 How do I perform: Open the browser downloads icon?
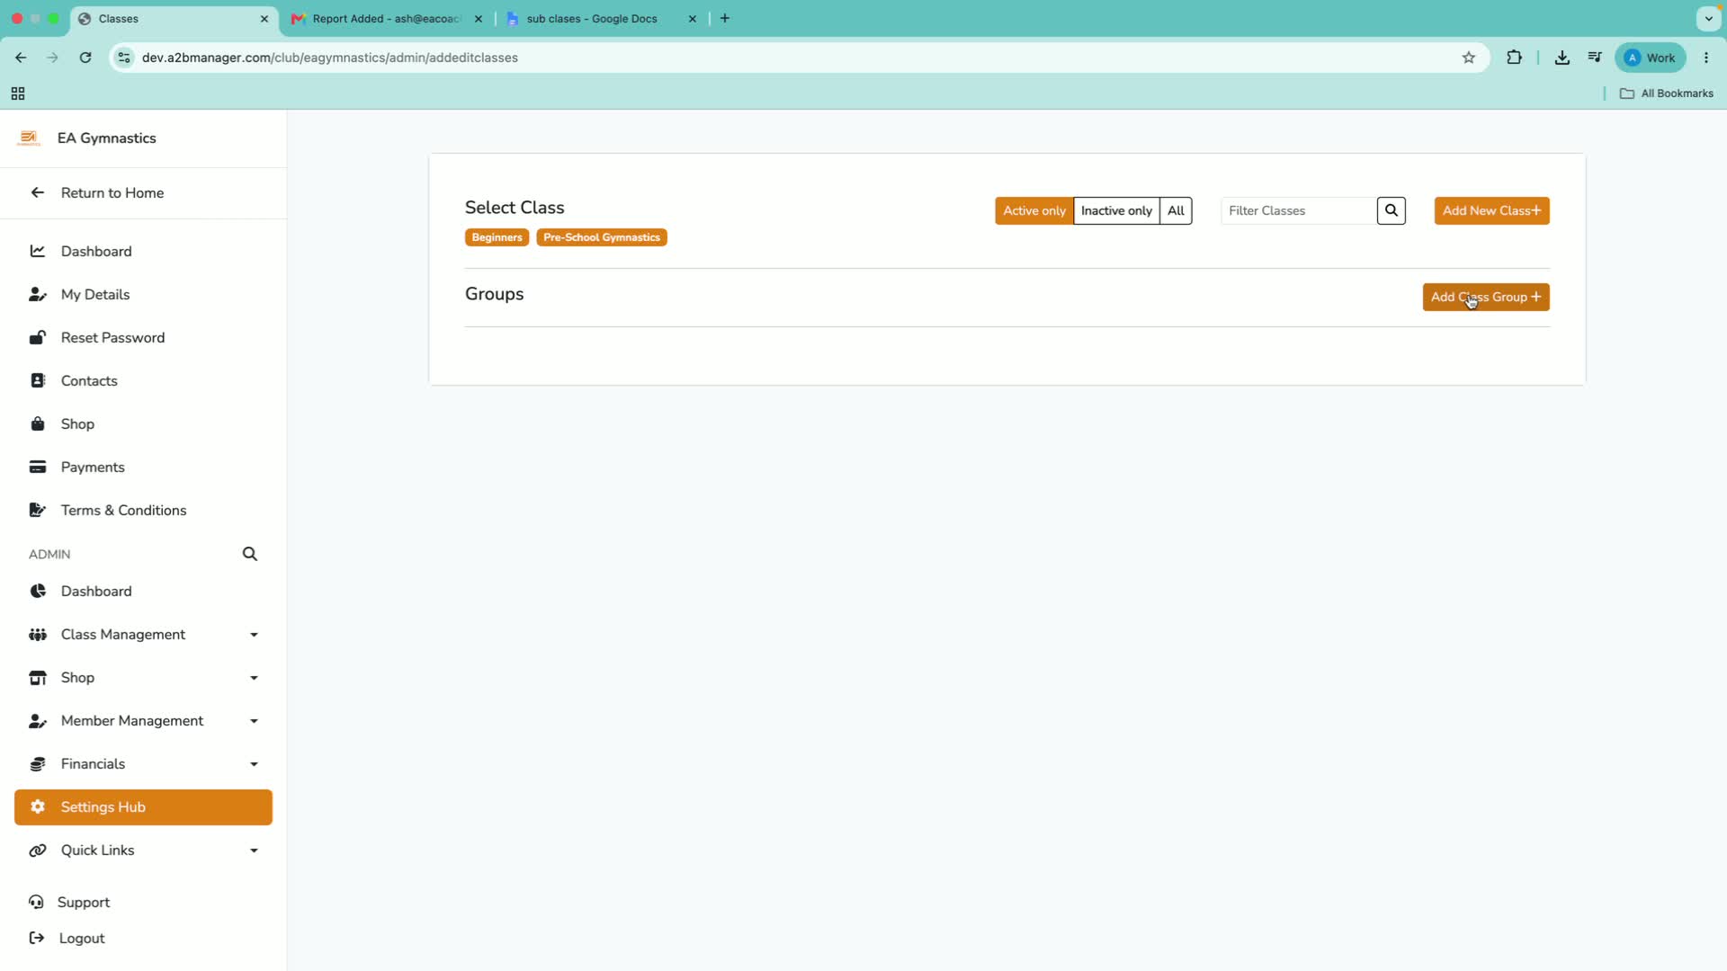[1562, 58]
